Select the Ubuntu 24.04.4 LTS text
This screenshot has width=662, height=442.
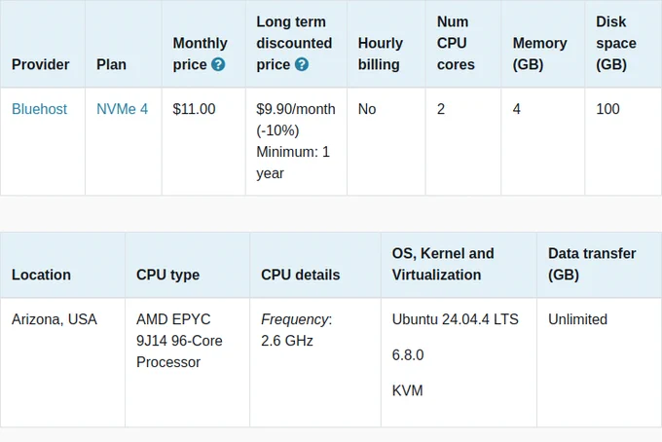coord(456,319)
